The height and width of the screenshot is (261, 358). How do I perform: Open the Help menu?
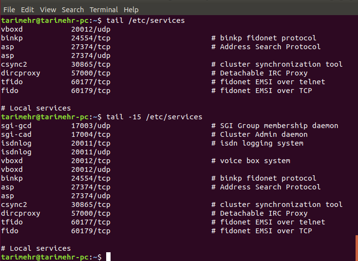point(131,9)
